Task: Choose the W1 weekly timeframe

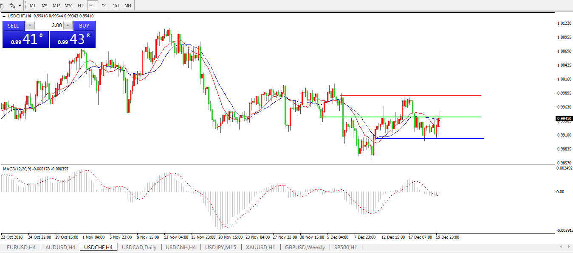Action: tap(116, 6)
